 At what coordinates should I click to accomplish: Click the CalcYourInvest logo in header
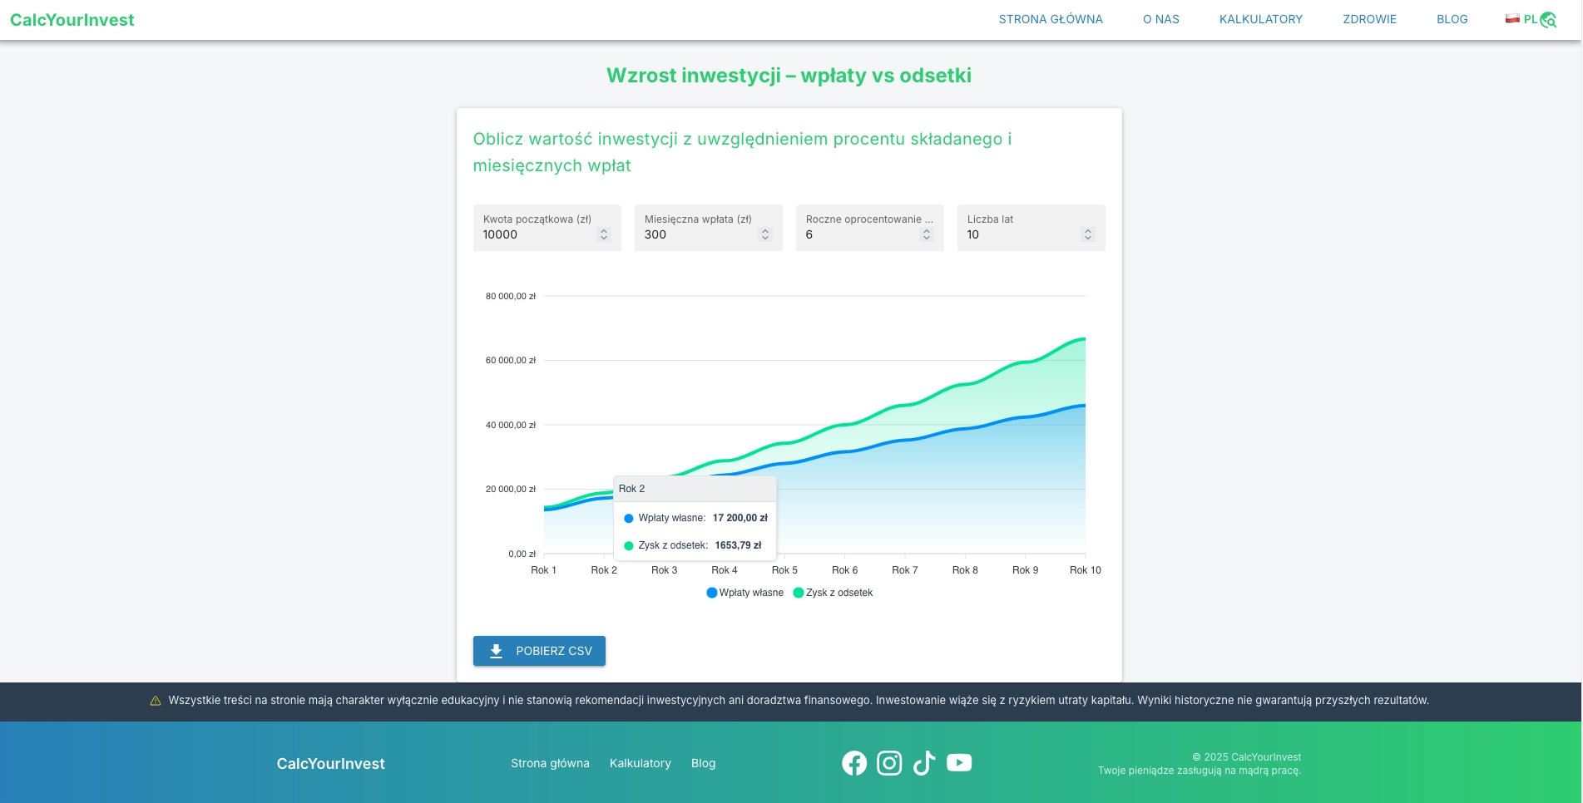(72, 20)
